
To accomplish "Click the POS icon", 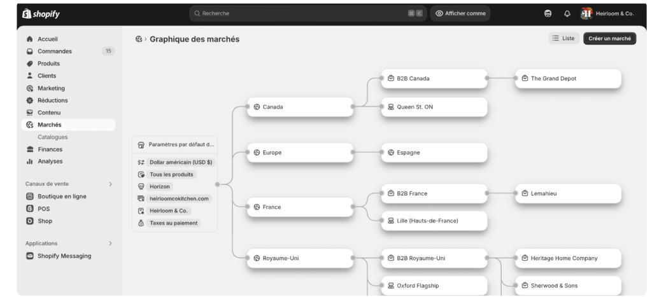I will 29,209.
